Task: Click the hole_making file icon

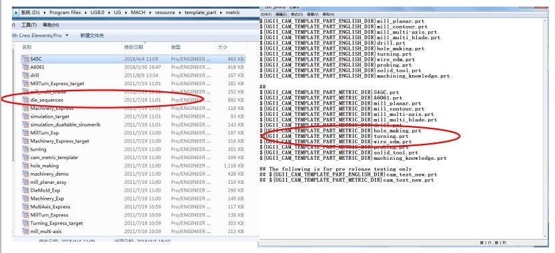Action: click(25, 165)
